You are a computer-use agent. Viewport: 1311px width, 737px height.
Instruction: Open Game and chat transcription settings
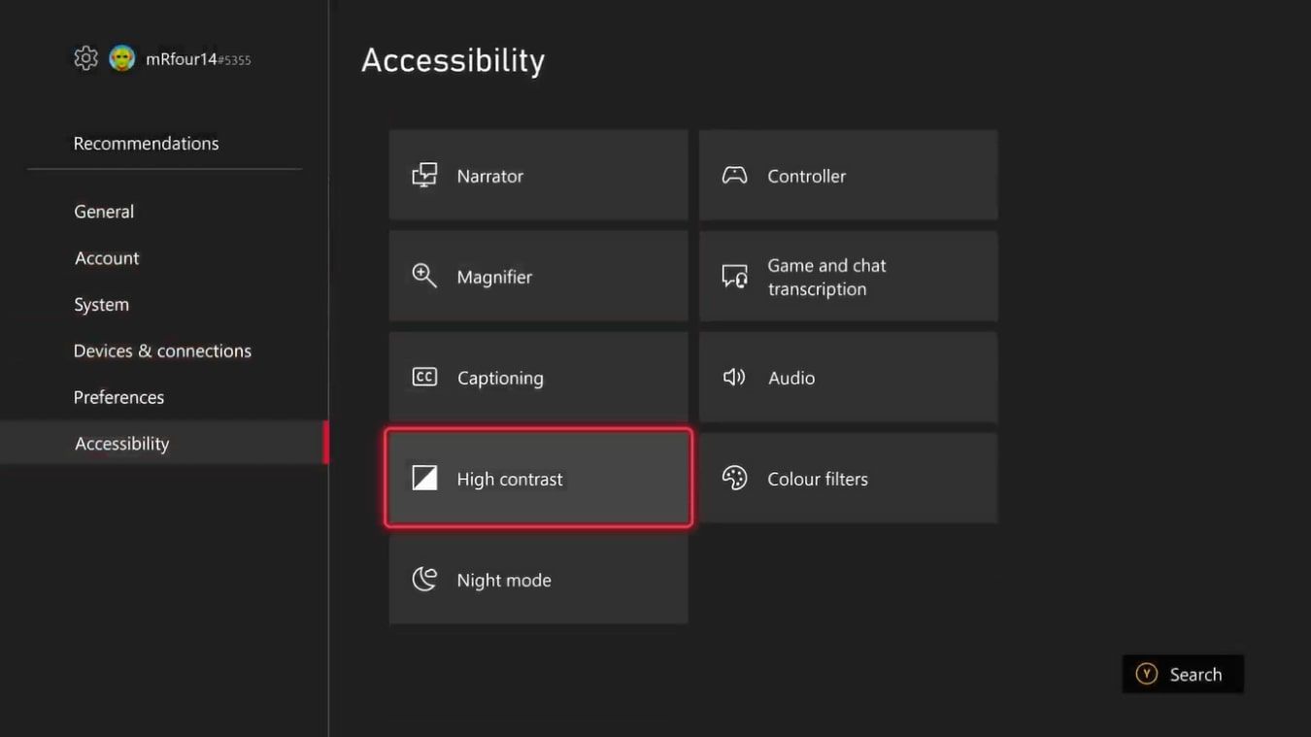848,276
